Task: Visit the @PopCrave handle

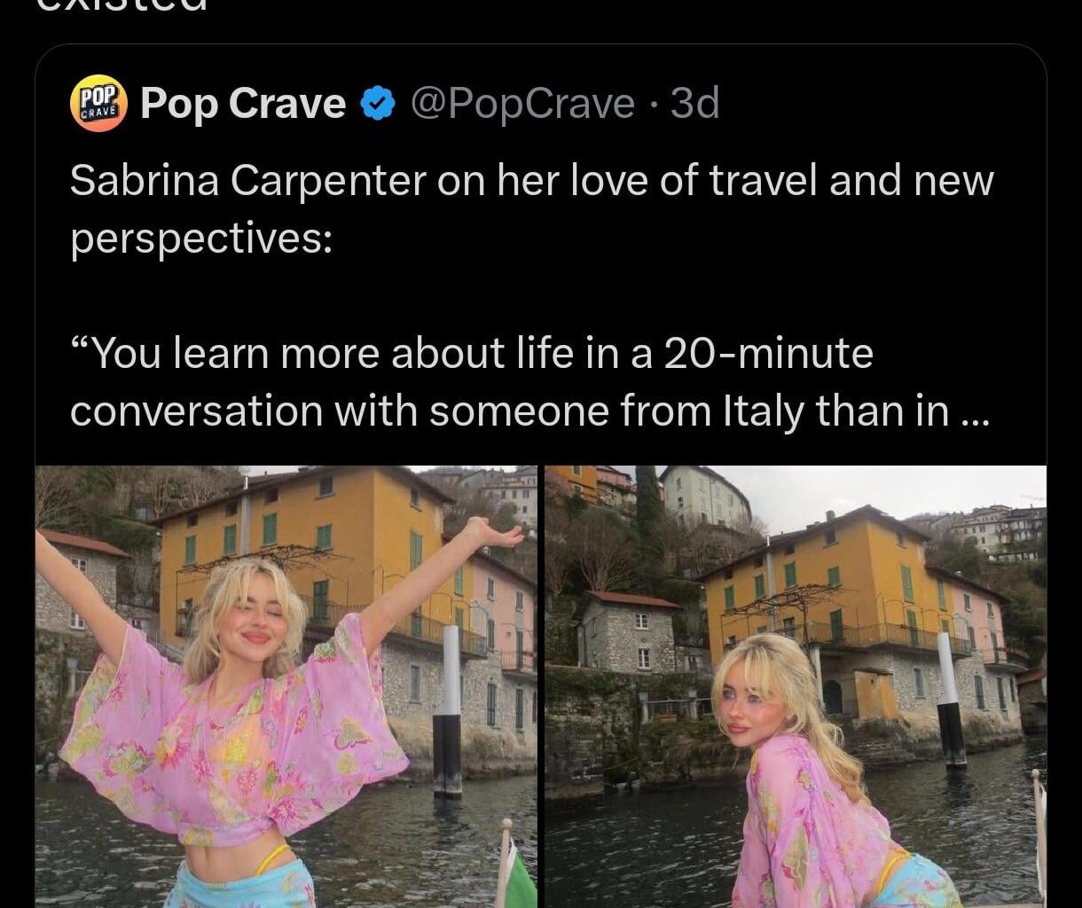Action: pos(521,105)
